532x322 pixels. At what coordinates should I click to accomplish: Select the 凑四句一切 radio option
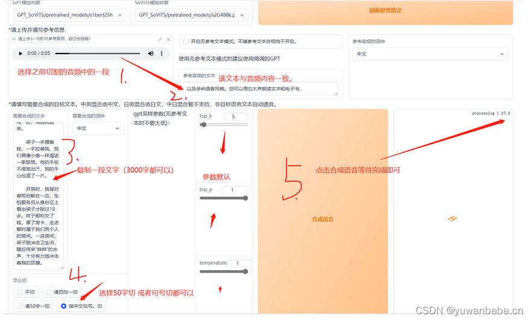click(x=62, y=292)
